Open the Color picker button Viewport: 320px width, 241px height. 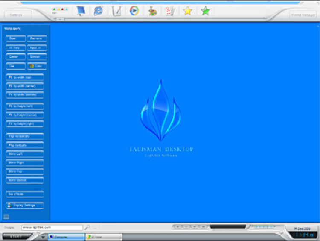(37, 66)
